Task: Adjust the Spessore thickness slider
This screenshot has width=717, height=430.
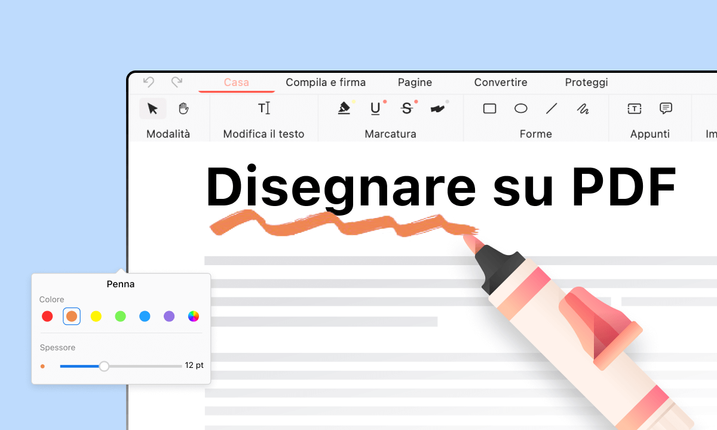Action: tap(104, 365)
